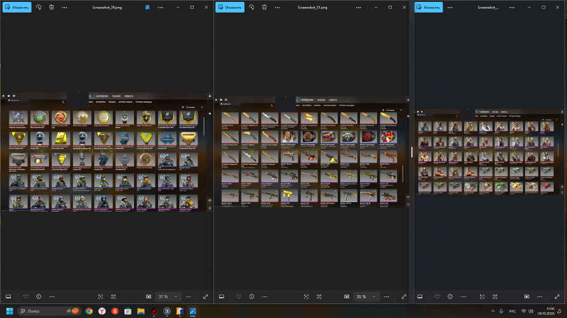The height and width of the screenshot is (318, 567).
Task: Open Yandex Browser from taskbar
Action: [102, 311]
